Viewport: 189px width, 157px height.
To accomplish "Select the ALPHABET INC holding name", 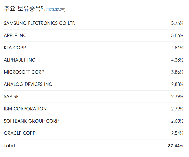I will [x=19, y=60].
